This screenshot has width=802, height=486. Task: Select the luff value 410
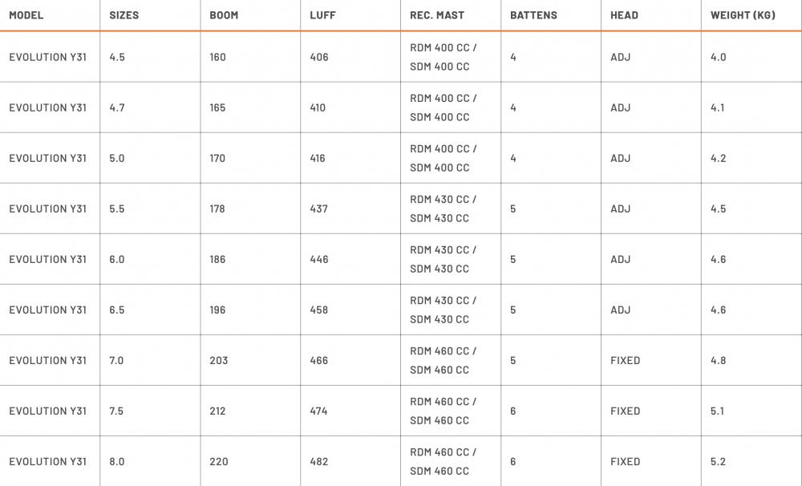[x=318, y=107]
